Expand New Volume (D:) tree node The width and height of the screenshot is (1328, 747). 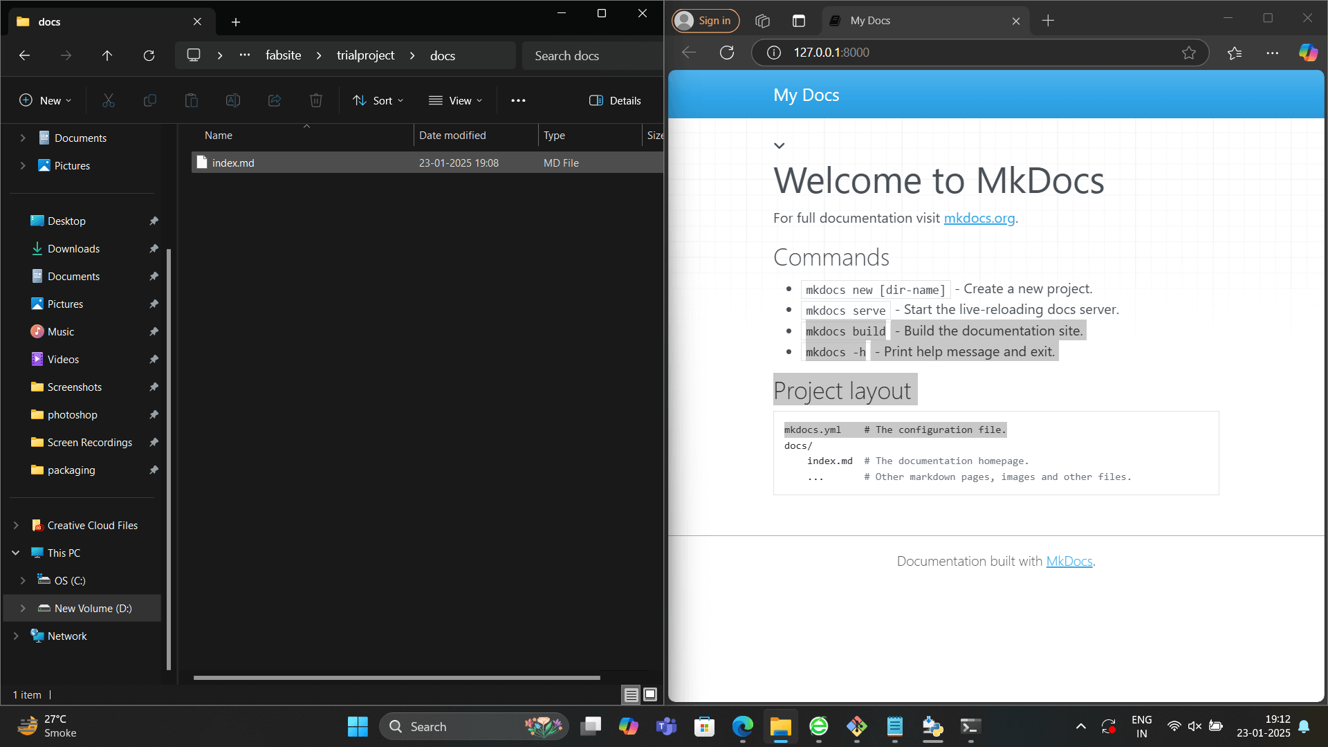23,608
